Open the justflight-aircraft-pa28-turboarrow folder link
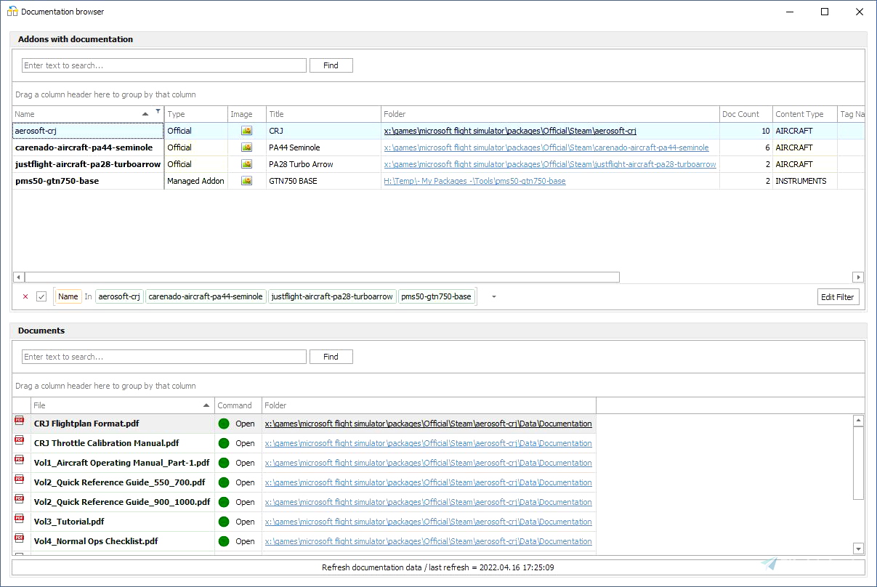Image resolution: width=877 pixels, height=587 pixels. pyautogui.click(x=550, y=164)
